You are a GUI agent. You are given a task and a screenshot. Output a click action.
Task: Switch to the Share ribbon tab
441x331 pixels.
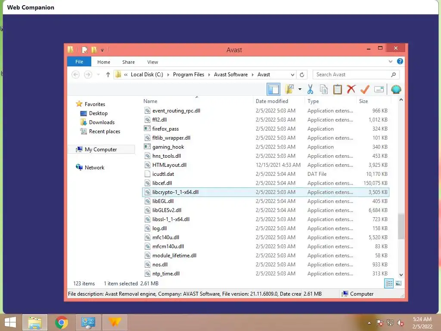pyautogui.click(x=128, y=62)
